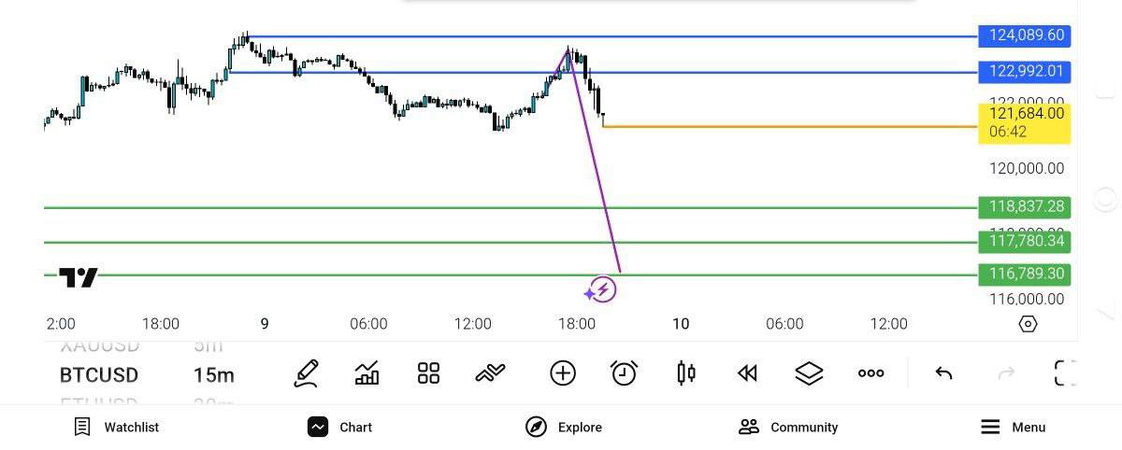
Task: Add symbol with the plus circle icon
Action: [562, 373]
